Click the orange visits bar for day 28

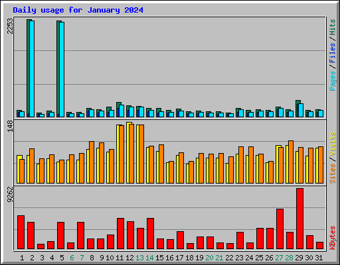pyautogui.click(x=291, y=162)
